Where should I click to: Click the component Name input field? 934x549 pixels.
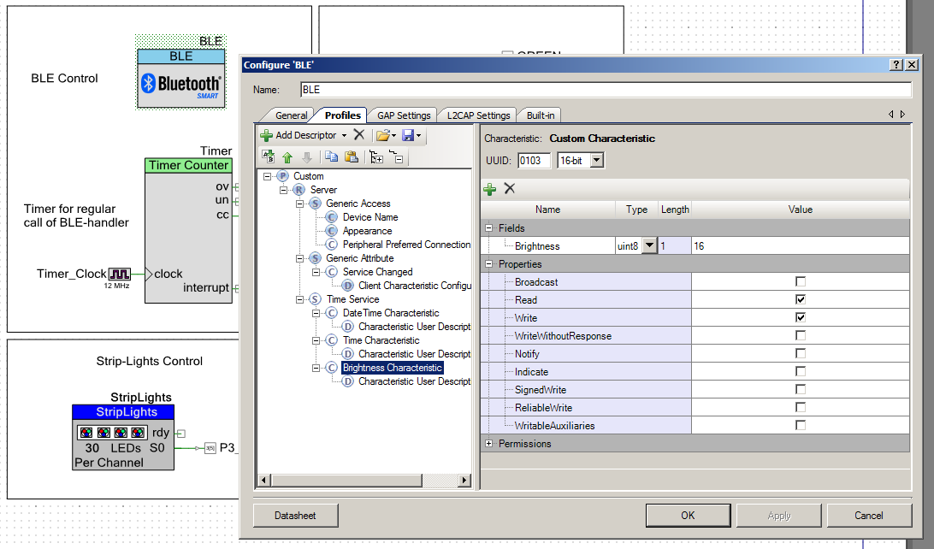pos(606,90)
